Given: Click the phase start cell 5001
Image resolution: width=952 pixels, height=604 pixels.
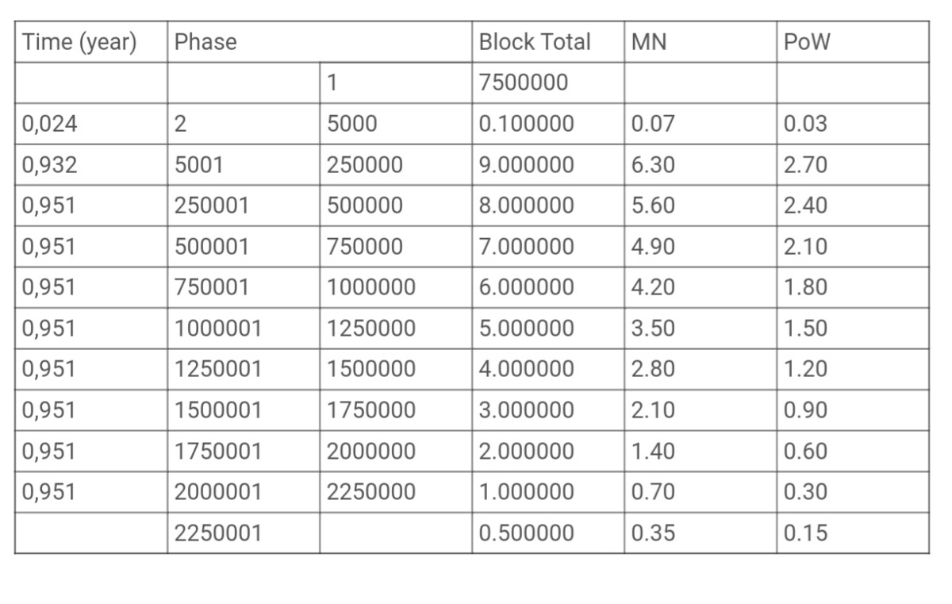Looking at the screenshot, I should [x=244, y=165].
